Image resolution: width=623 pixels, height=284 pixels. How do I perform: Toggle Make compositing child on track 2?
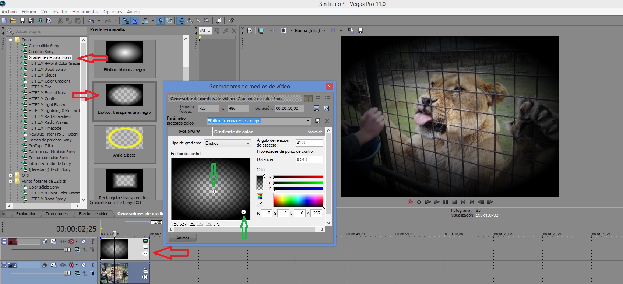click(92, 273)
